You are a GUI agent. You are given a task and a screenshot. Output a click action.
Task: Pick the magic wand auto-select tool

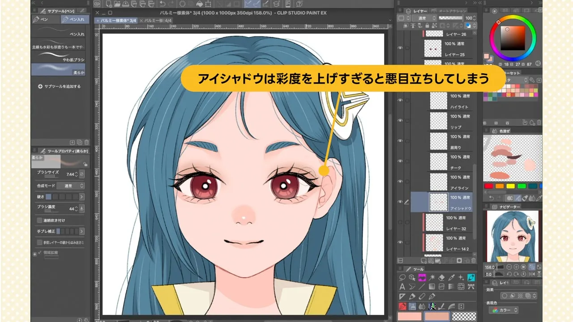pyautogui.click(x=432, y=278)
